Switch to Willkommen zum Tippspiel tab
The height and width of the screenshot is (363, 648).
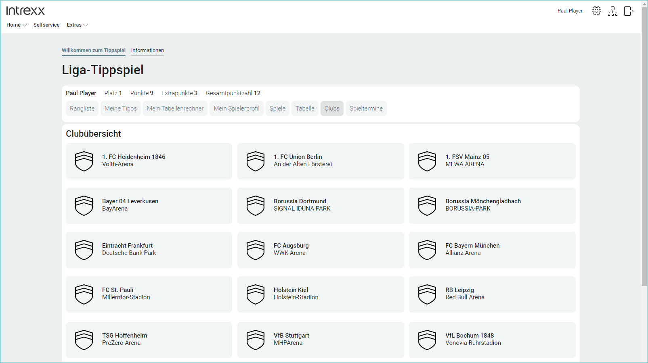point(94,50)
